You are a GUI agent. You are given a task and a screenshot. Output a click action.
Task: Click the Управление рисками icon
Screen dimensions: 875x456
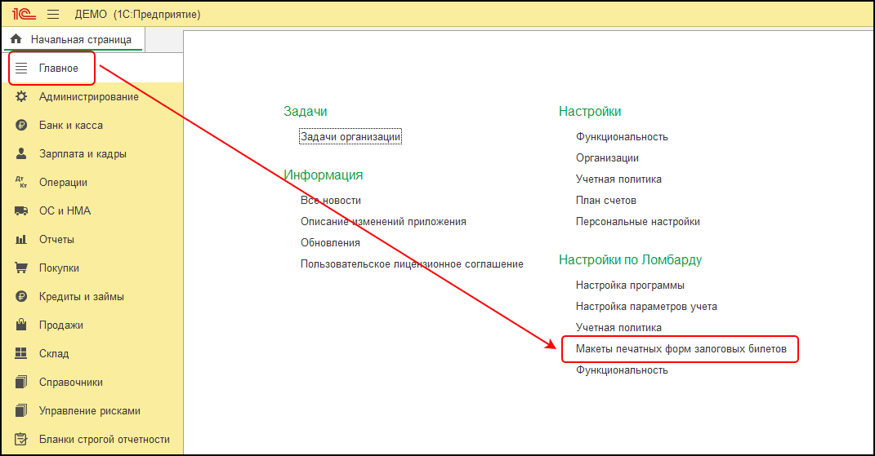coord(21,410)
